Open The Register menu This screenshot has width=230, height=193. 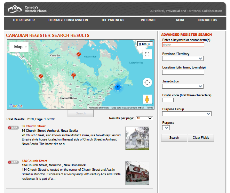(24, 20)
